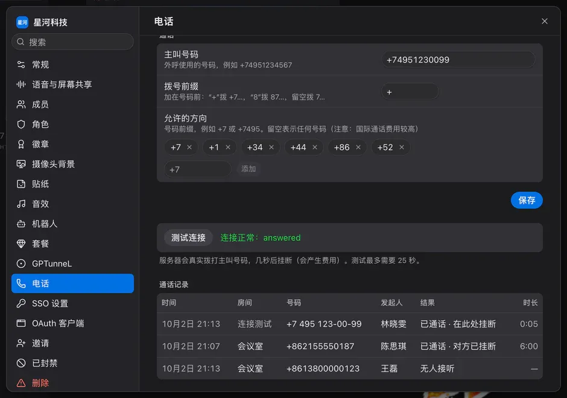Screen dimensions: 567x398
Task: Click the 拨号前缀 input field
Action: pos(410,92)
